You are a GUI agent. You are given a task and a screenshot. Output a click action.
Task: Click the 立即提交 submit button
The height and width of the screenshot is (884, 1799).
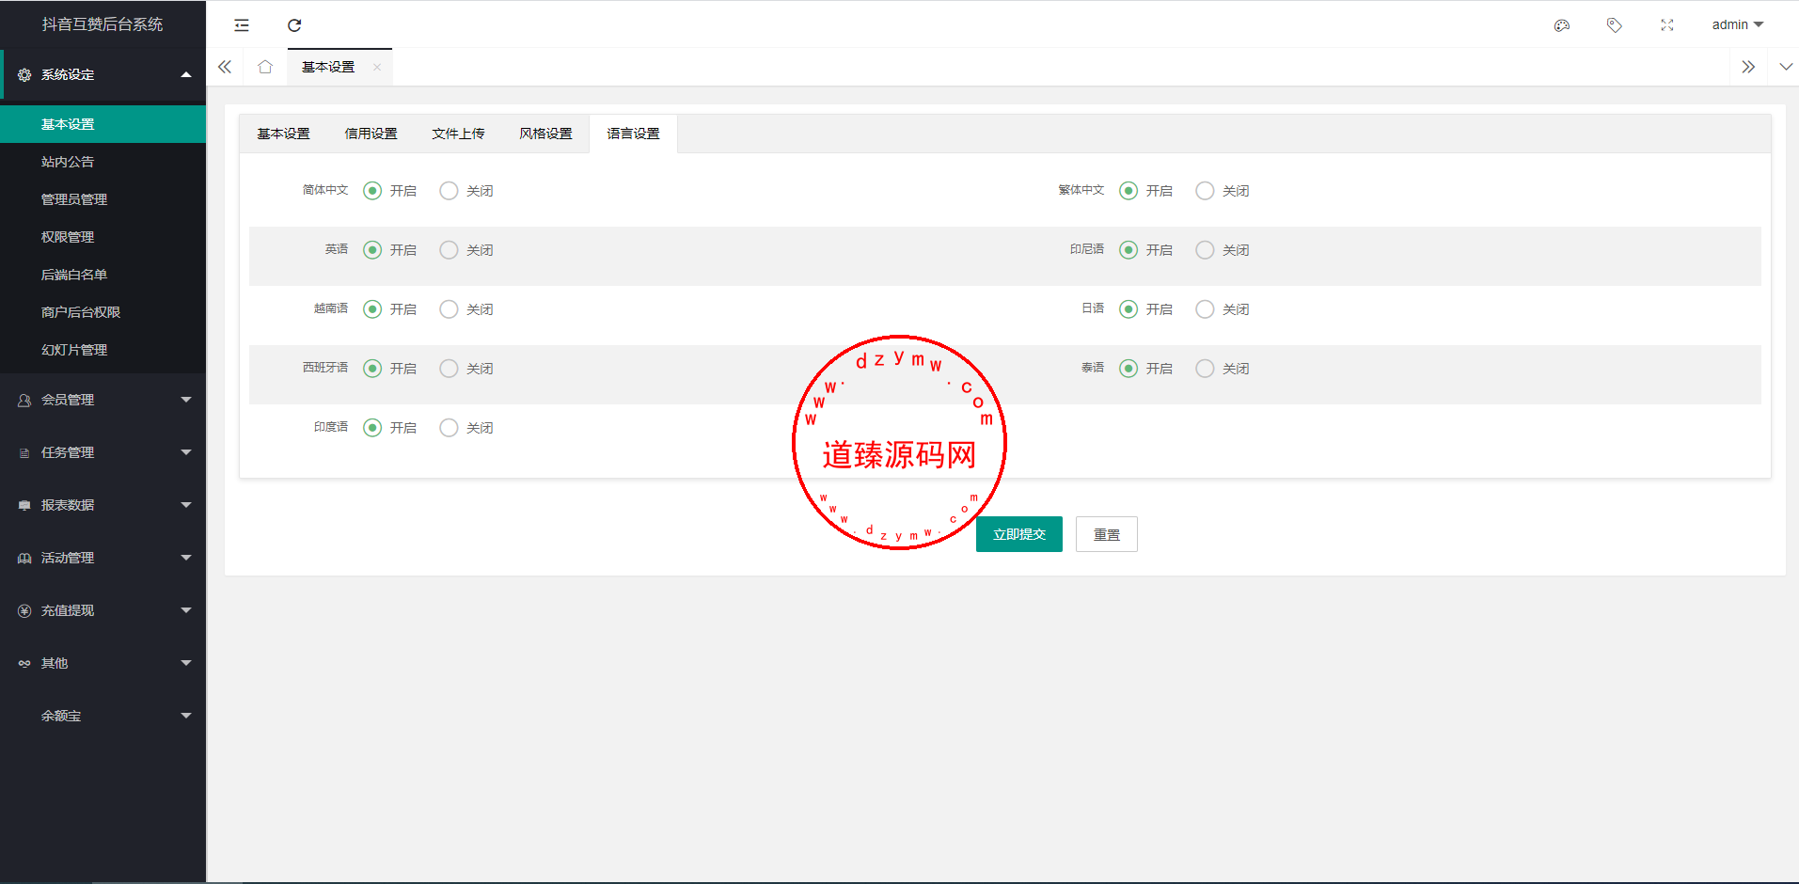click(1019, 534)
